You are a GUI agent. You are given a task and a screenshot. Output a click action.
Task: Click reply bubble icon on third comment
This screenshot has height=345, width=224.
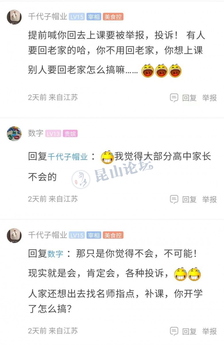click(174, 331)
